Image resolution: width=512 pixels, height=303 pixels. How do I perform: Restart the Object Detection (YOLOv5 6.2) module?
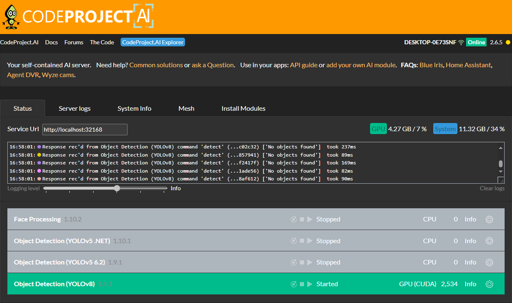[294, 262]
